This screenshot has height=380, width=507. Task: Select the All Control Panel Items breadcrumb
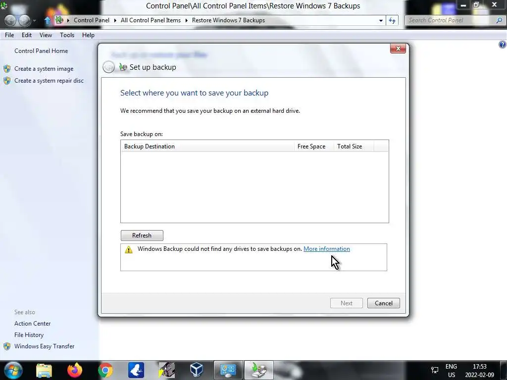tap(151, 20)
